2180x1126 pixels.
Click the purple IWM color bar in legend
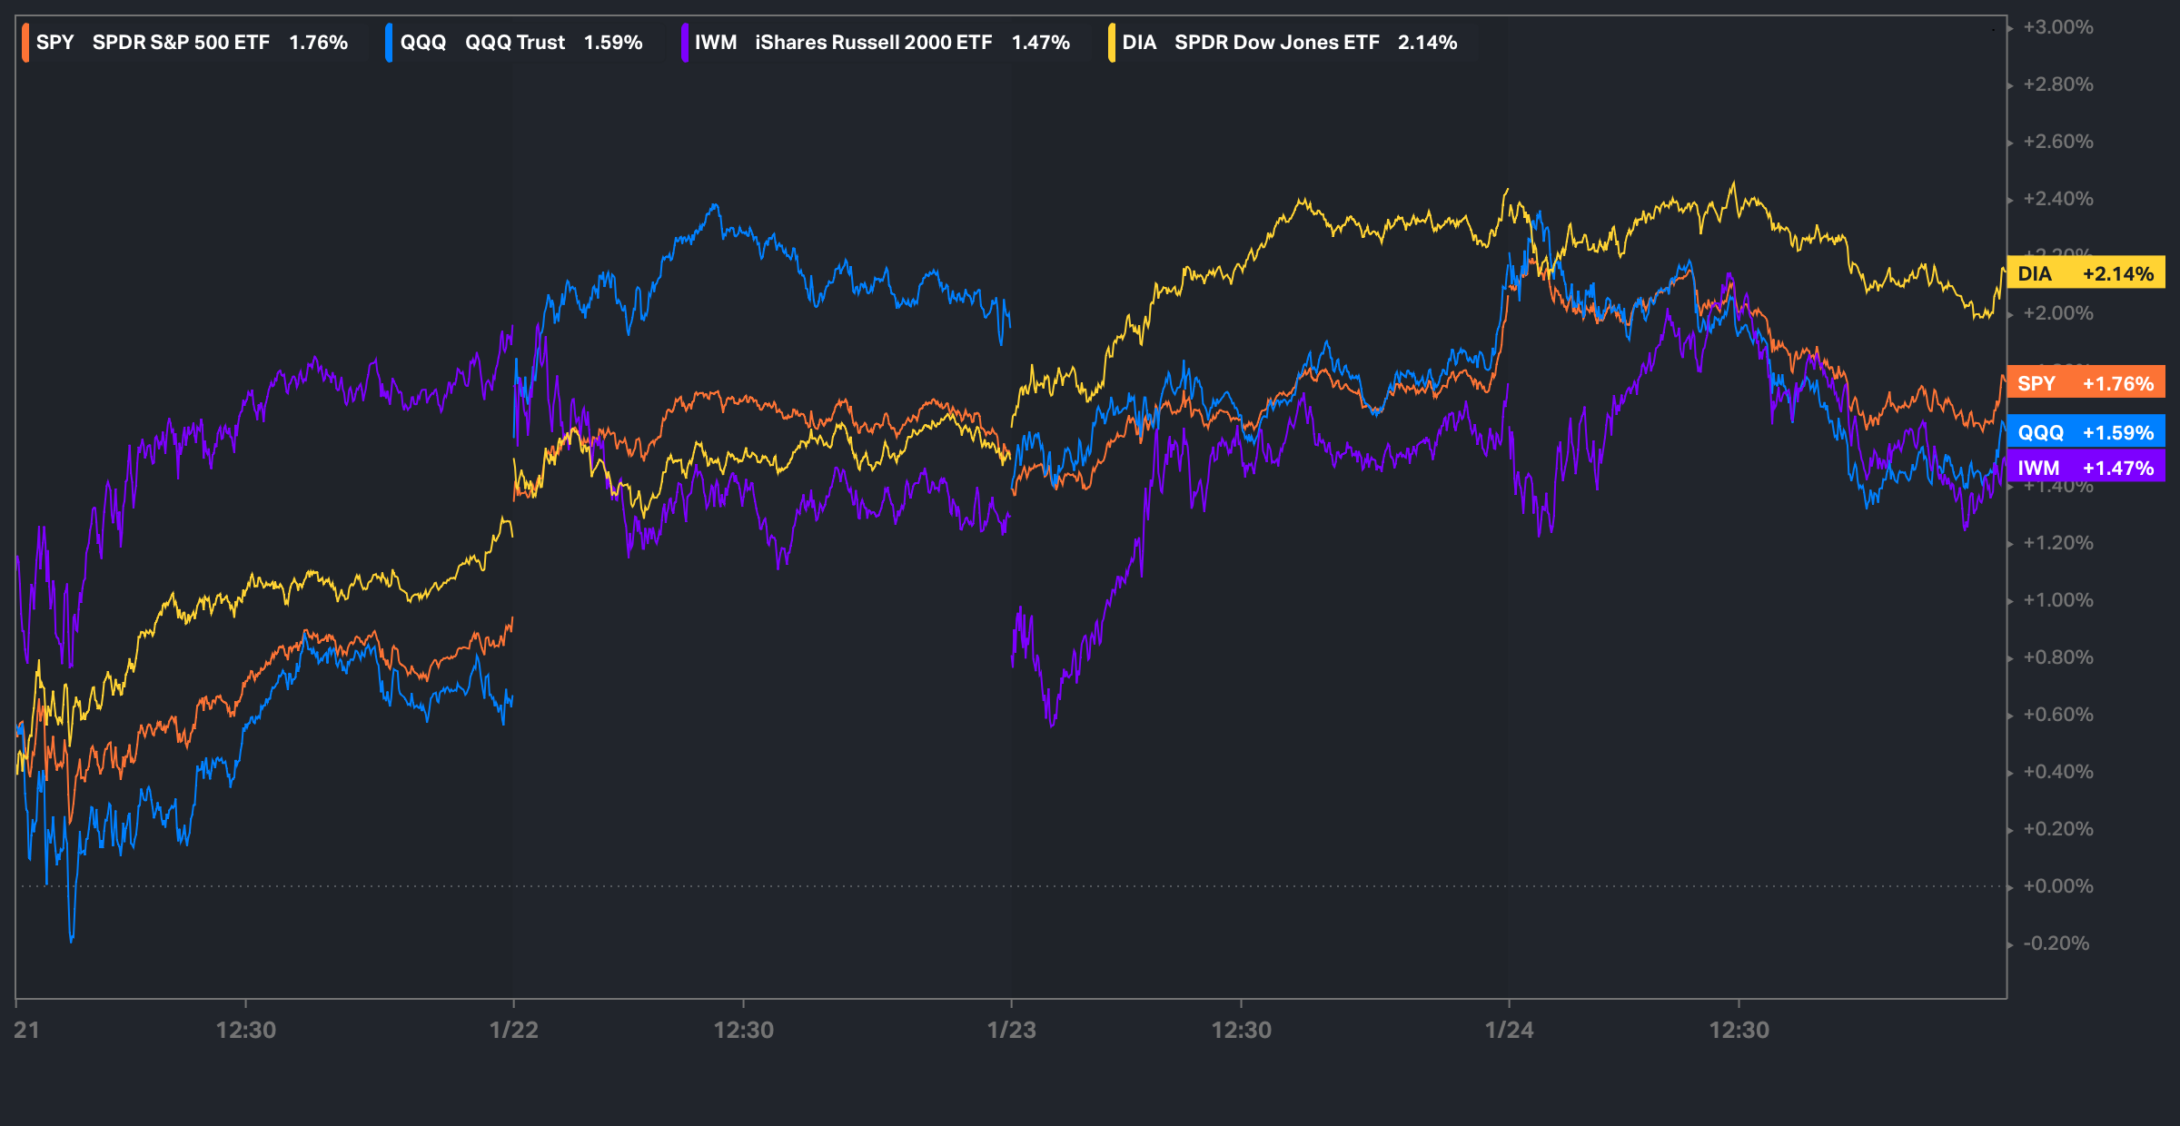[x=684, y=43]
